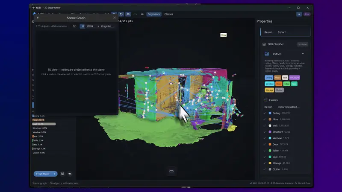Image resolution: width=342 pixels, height=192 pixels.
Task: Switch to Classes display tab
Action: 168,14
